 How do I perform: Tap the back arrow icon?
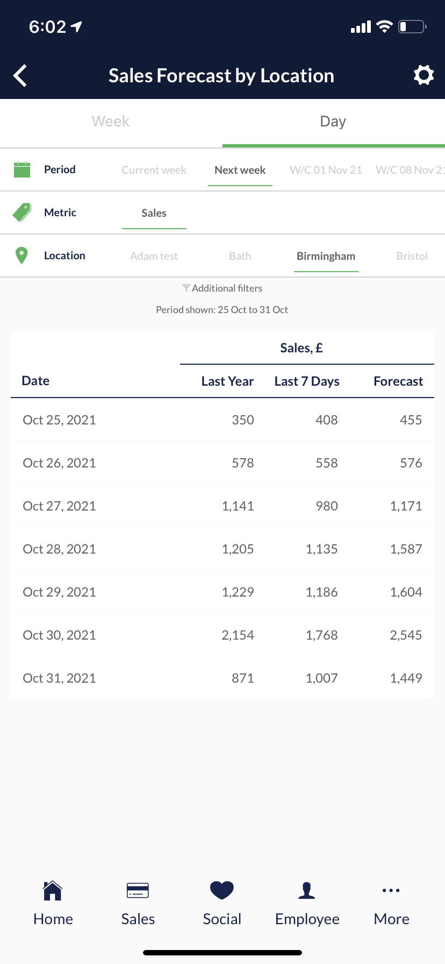(20, 76)
